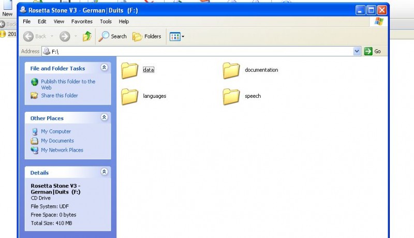Select the speech folder
The image size is (414, 238).
coord(231,96)
